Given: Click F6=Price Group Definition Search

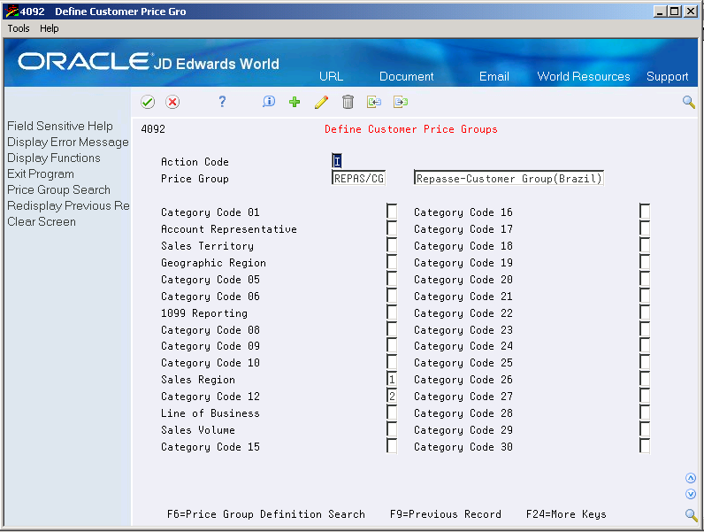Looking at the screenshot, I should (x=266, y=514).
